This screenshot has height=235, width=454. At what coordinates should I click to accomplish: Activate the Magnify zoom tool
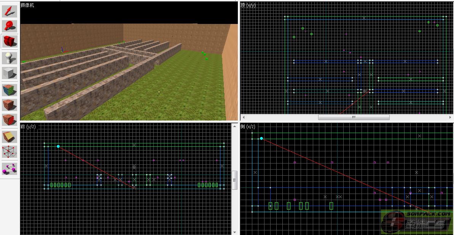[10, 26]
